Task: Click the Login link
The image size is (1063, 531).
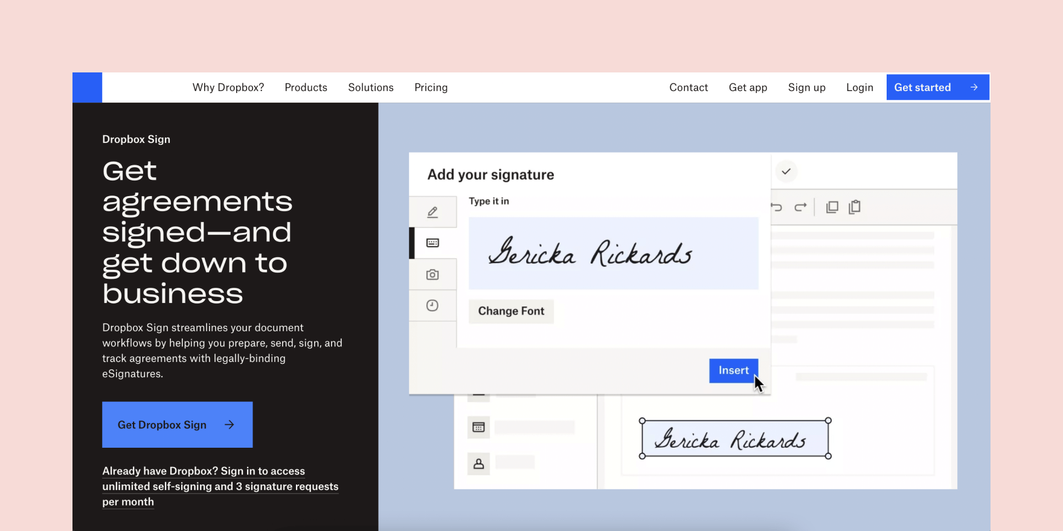Action: (860, 87)
